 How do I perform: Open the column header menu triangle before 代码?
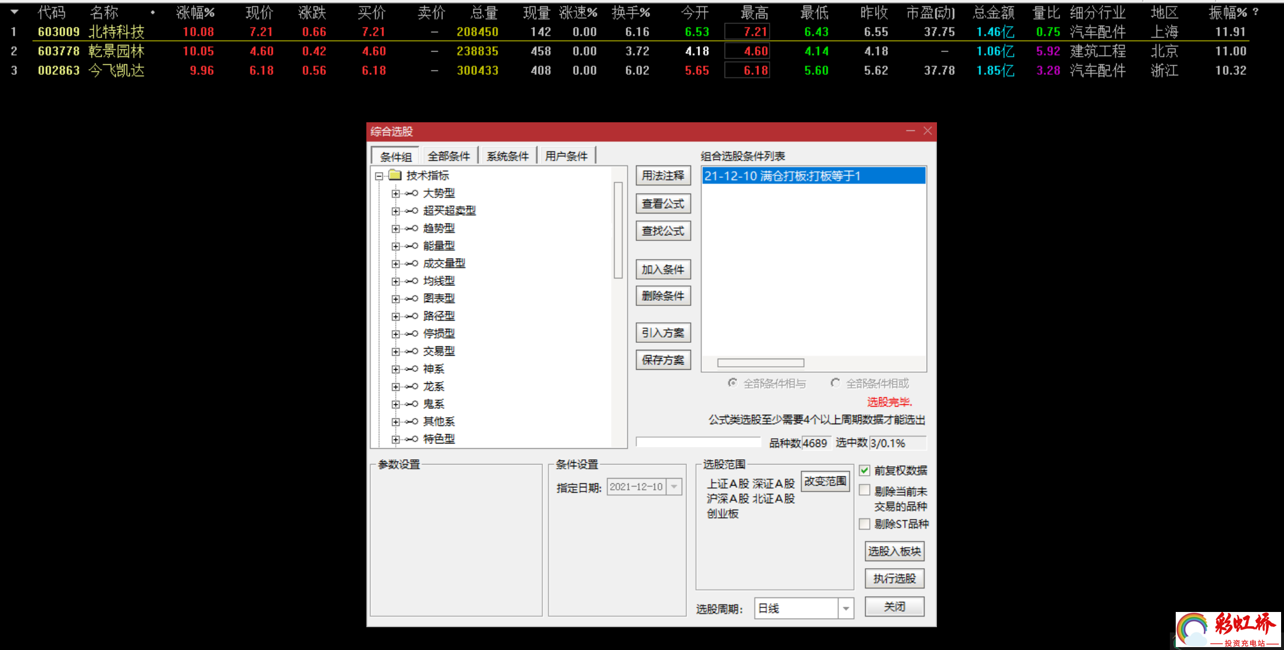click(14, 12)
